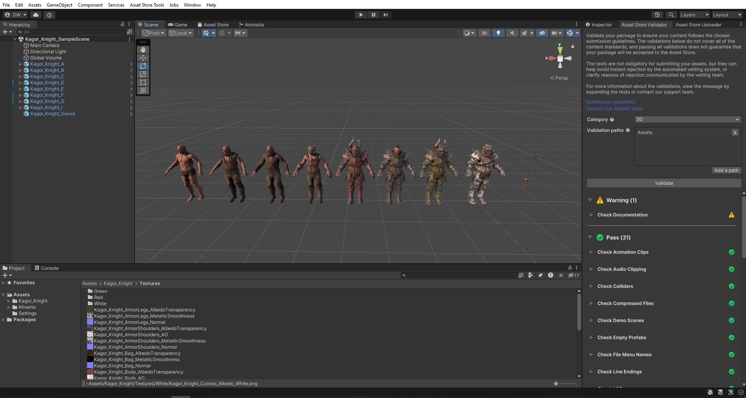Open the Pivot handle position dropdown
The width and height of the screenshot is (746, 398).
click(153, 33)
